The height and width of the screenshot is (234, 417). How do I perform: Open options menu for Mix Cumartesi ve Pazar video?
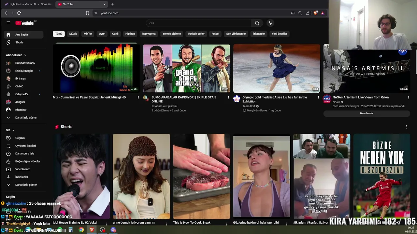point(138,97)
